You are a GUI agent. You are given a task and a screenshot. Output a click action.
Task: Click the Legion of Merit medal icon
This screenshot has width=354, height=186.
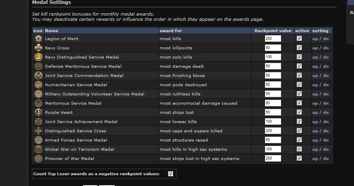[x=38, y=38]
